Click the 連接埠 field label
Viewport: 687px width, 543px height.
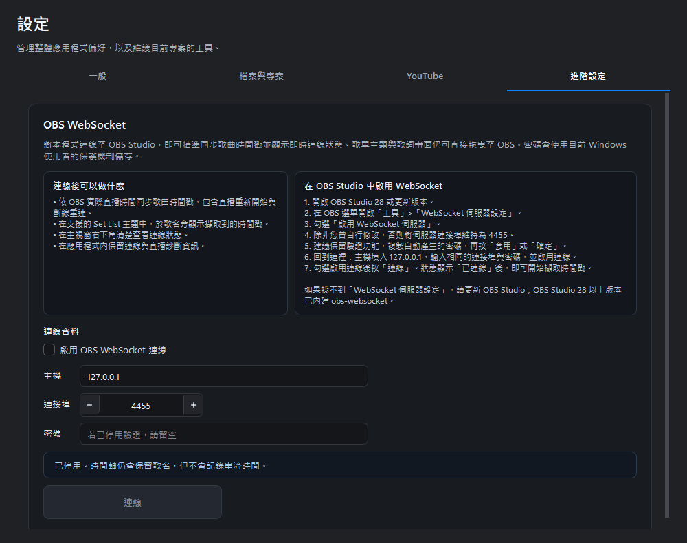(56, 404)
